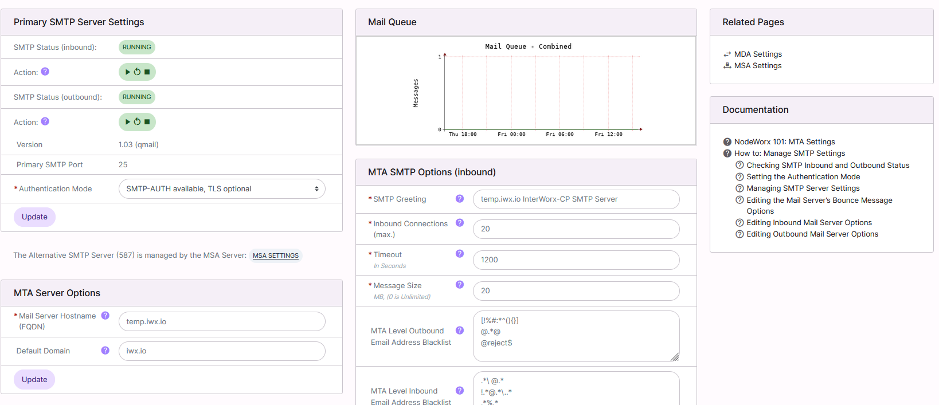Open the MSA SETTINGS link
This screenshot has width=939, height=405.
[276, 255]
